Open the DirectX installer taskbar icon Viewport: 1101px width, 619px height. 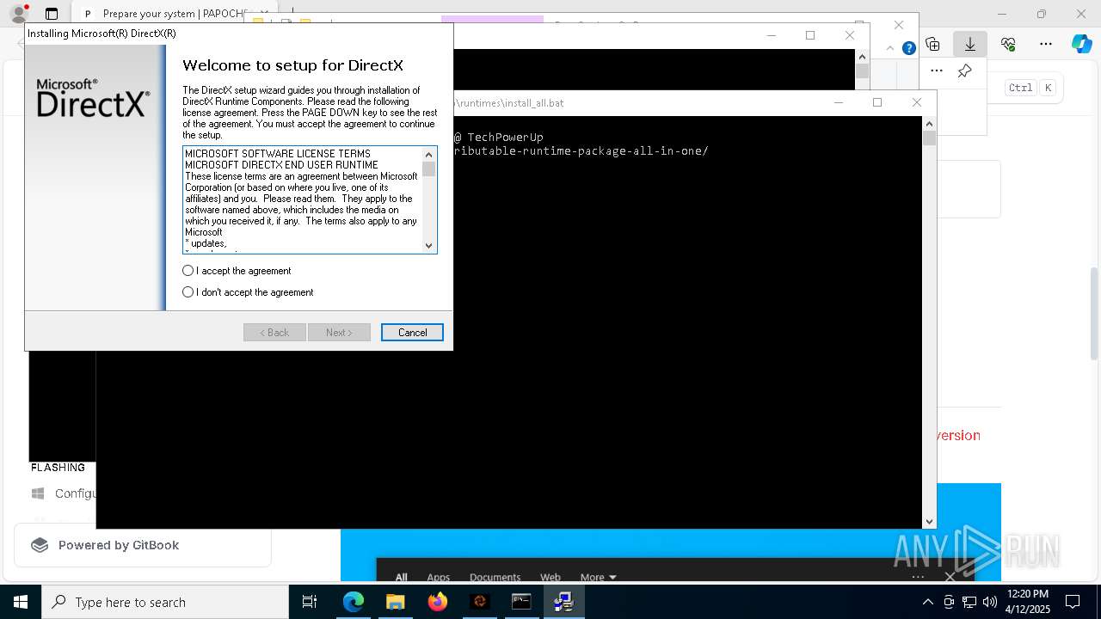563,602
